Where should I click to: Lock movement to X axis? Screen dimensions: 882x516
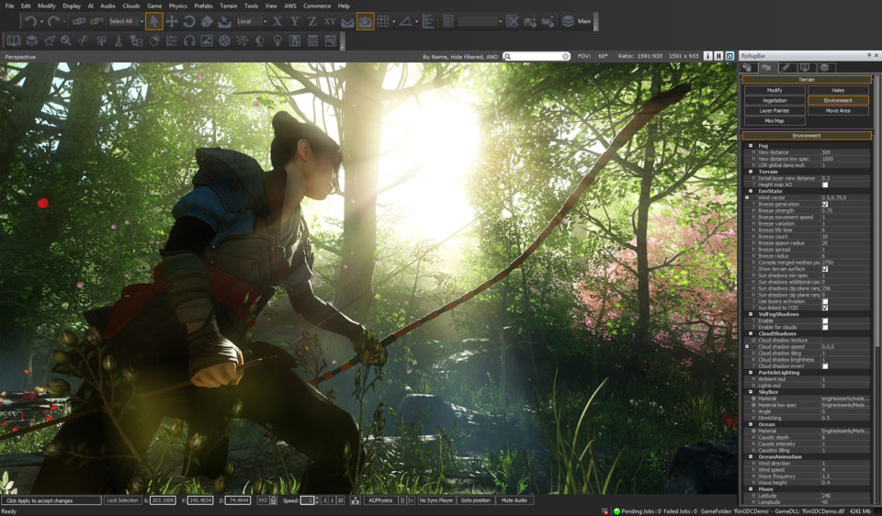[x=277, y=21]
